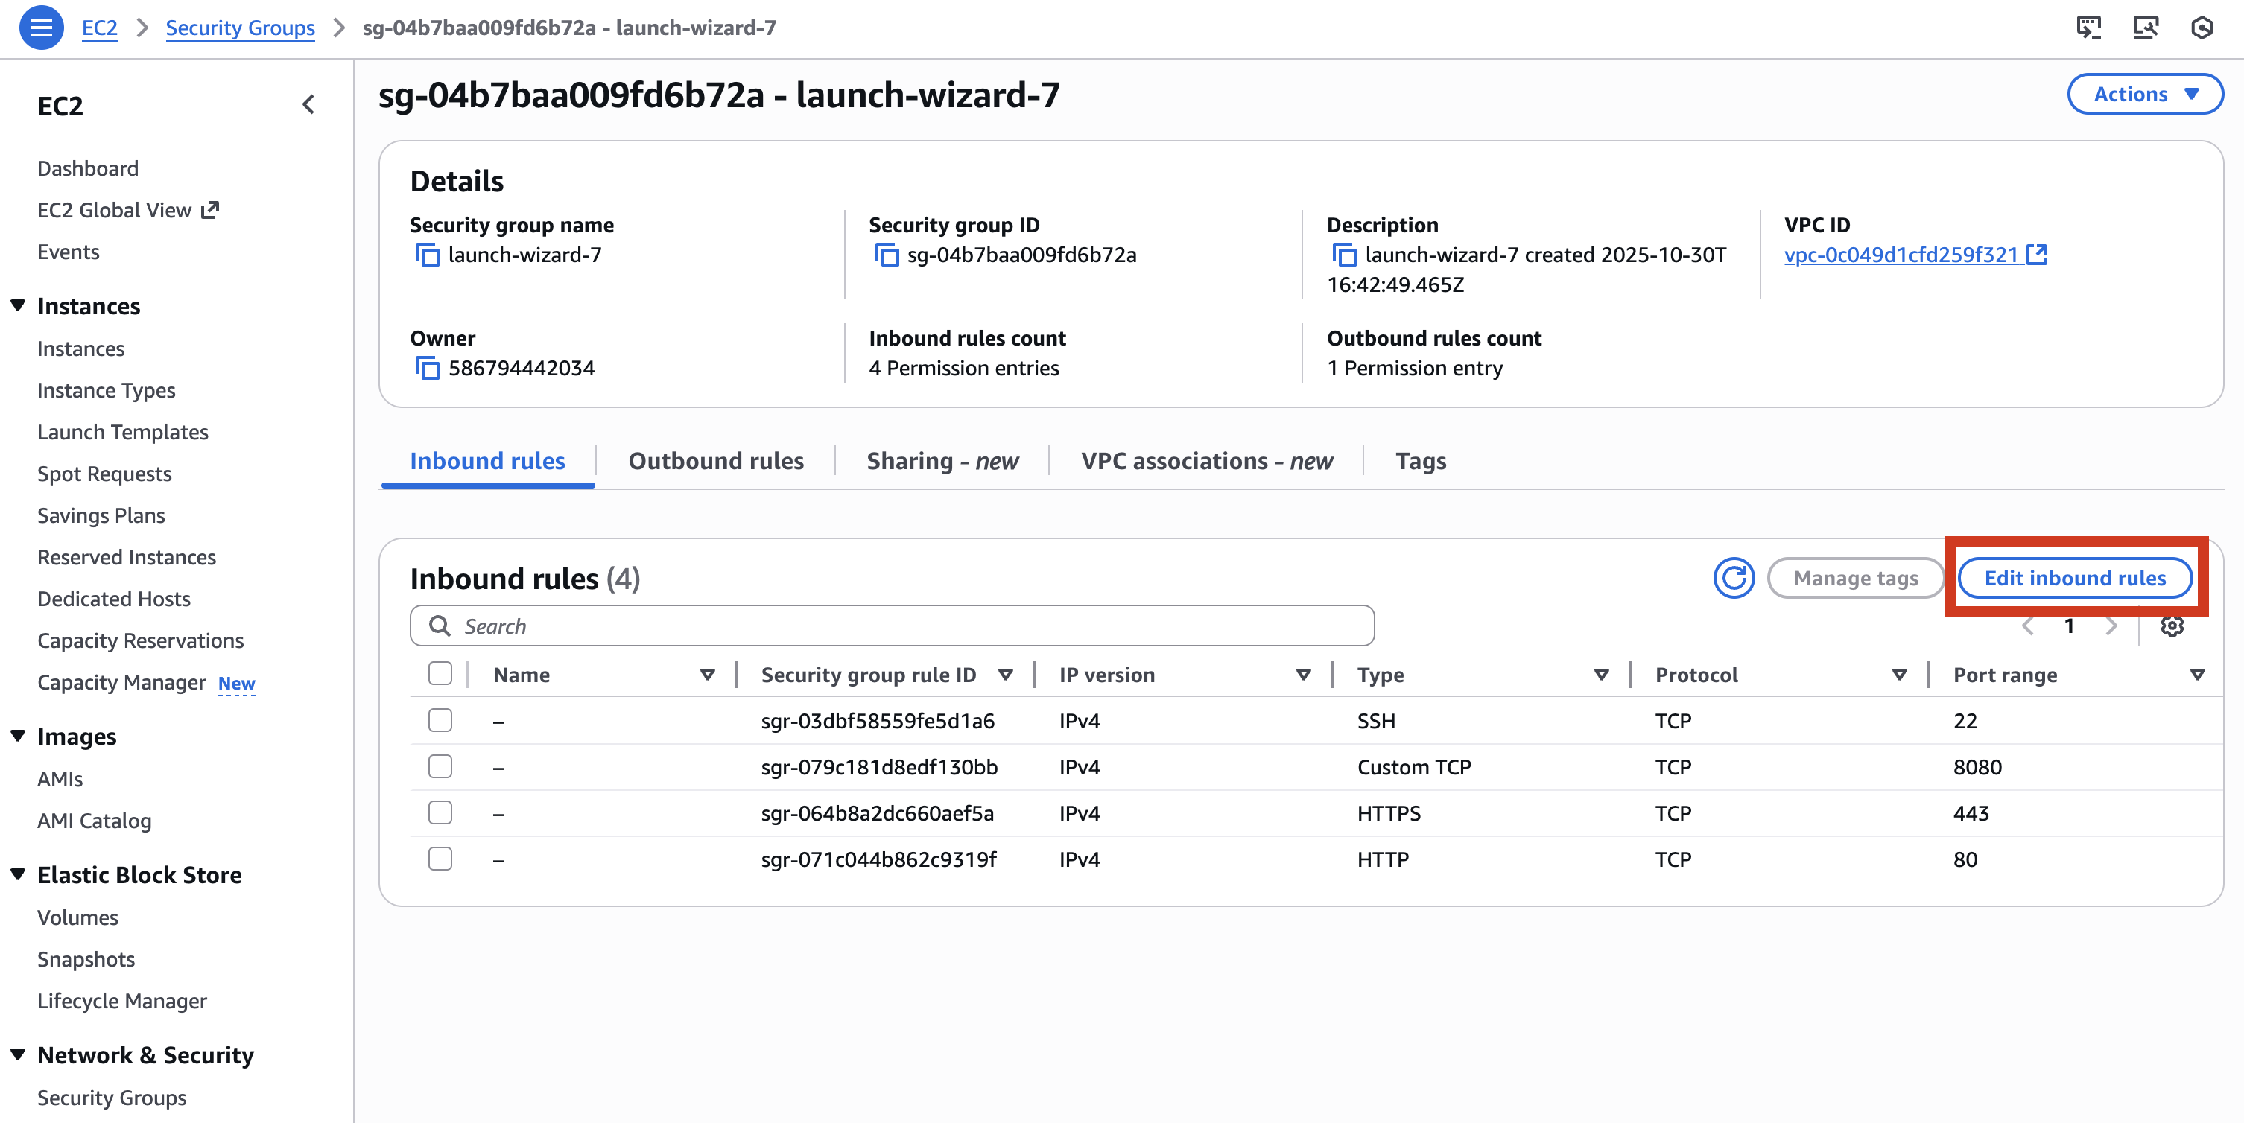The width and height of the screenshot is (2244, 1123).
Task: Open the Protocol column sort dropdown
Action: [1899, 674]
